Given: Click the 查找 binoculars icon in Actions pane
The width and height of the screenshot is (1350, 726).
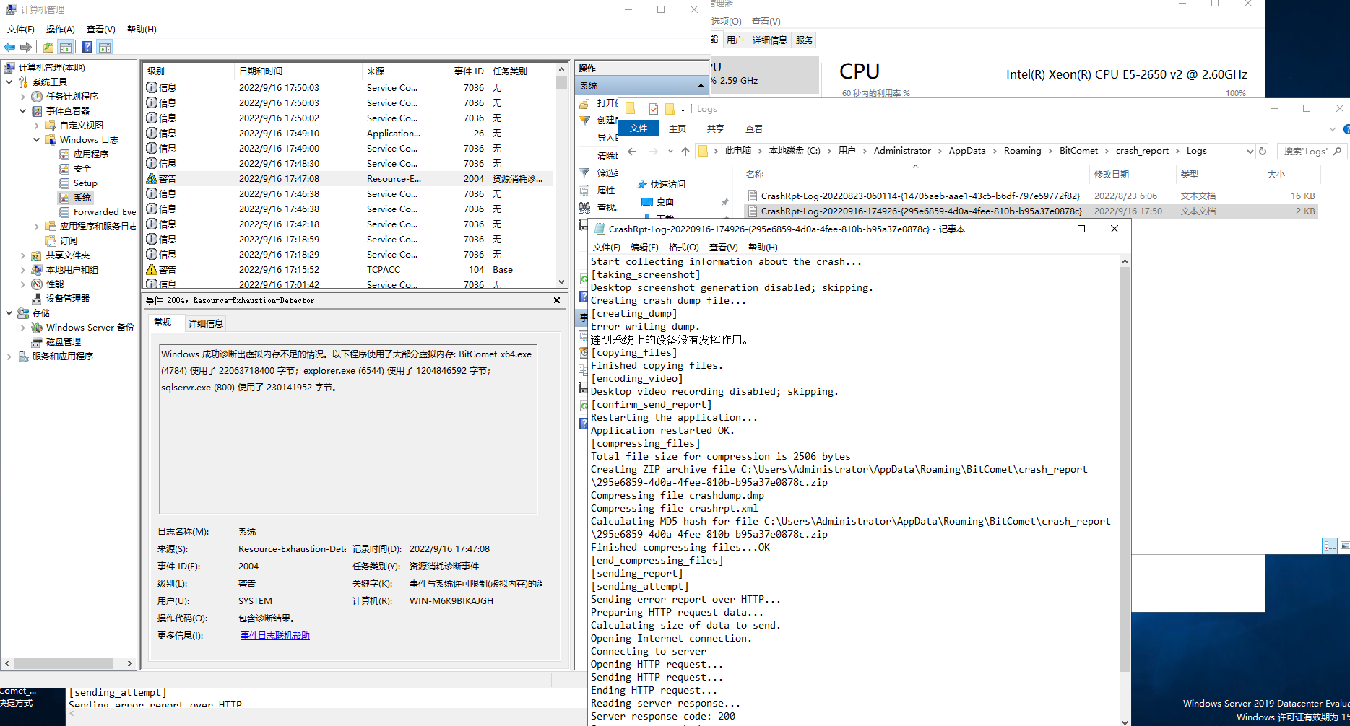Looking at the screenshot, I should coord(584,207).
